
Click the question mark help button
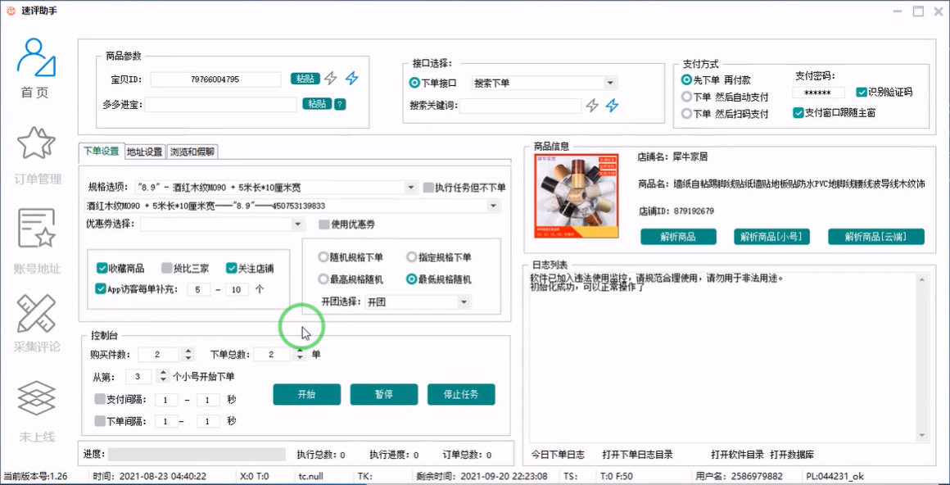click(341, 104)
